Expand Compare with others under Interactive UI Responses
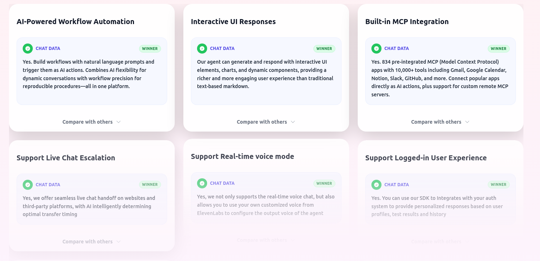Screen dimensions: 540x261 (x=262, y=122)
